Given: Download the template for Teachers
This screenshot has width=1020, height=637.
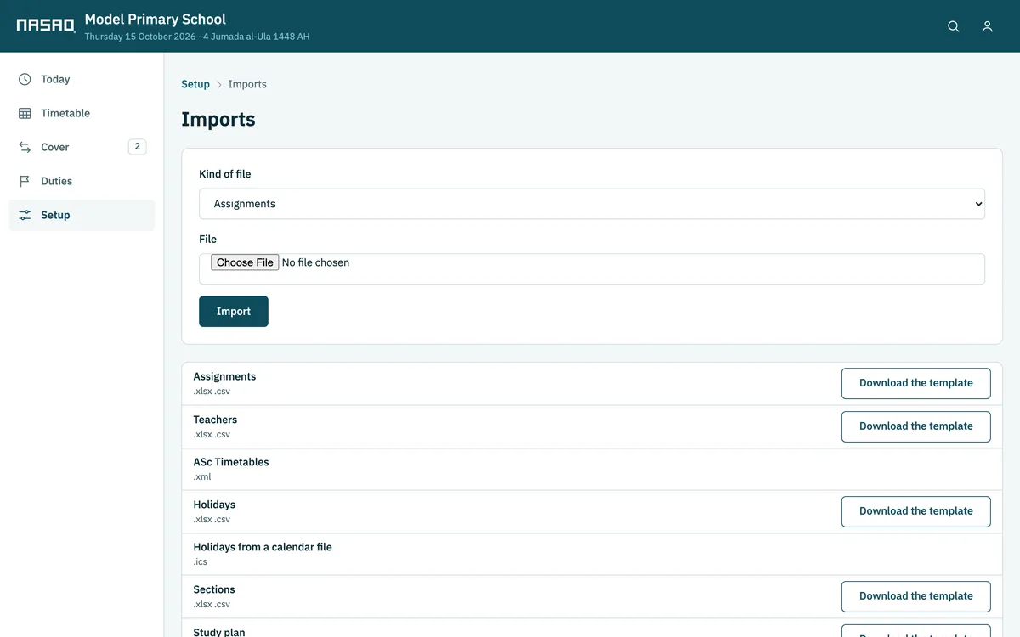Looking at the screenshot, I should [916, 426].
